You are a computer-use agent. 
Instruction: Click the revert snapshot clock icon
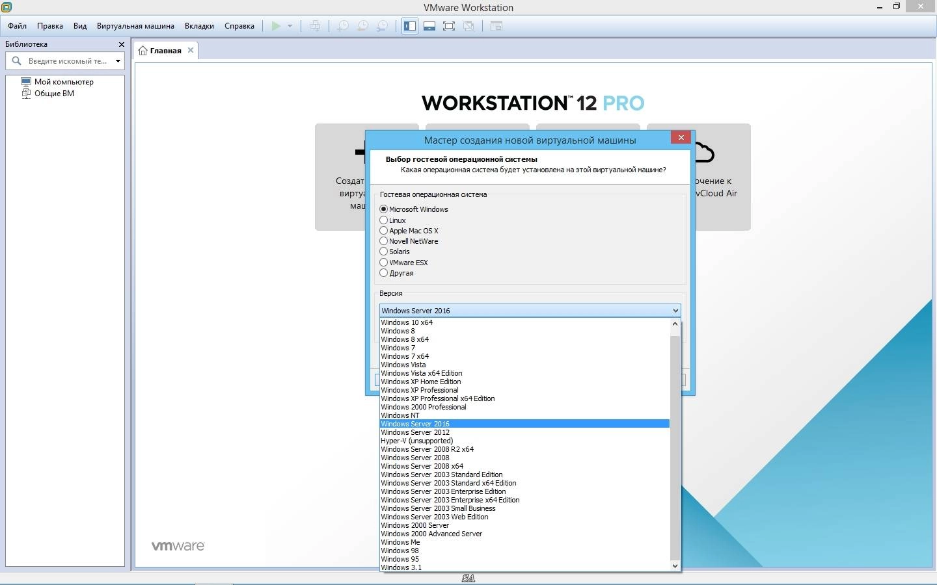363,26
